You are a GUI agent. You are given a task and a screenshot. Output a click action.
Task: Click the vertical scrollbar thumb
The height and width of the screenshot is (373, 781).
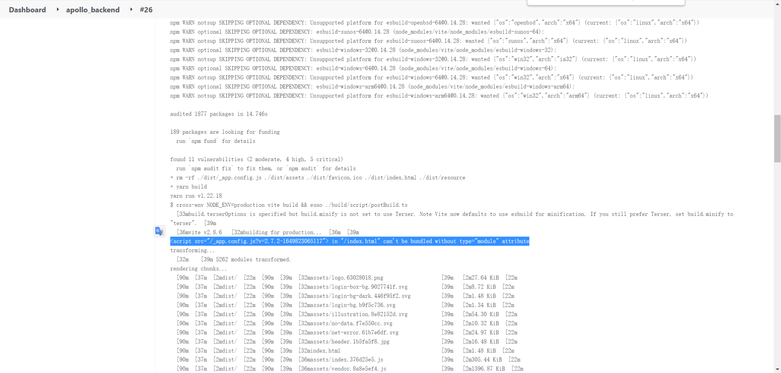777,138
